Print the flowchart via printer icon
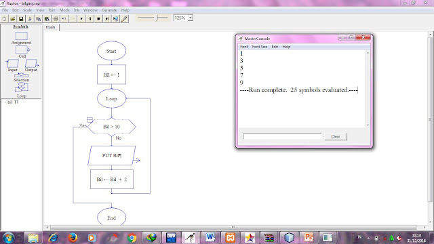Screen dimensions: 434x244 [x=56, y=19]
